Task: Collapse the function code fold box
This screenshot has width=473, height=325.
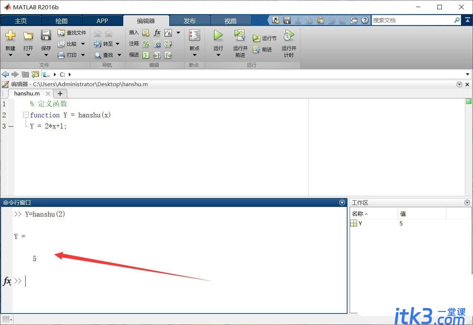Action: (x=25, y=115)
